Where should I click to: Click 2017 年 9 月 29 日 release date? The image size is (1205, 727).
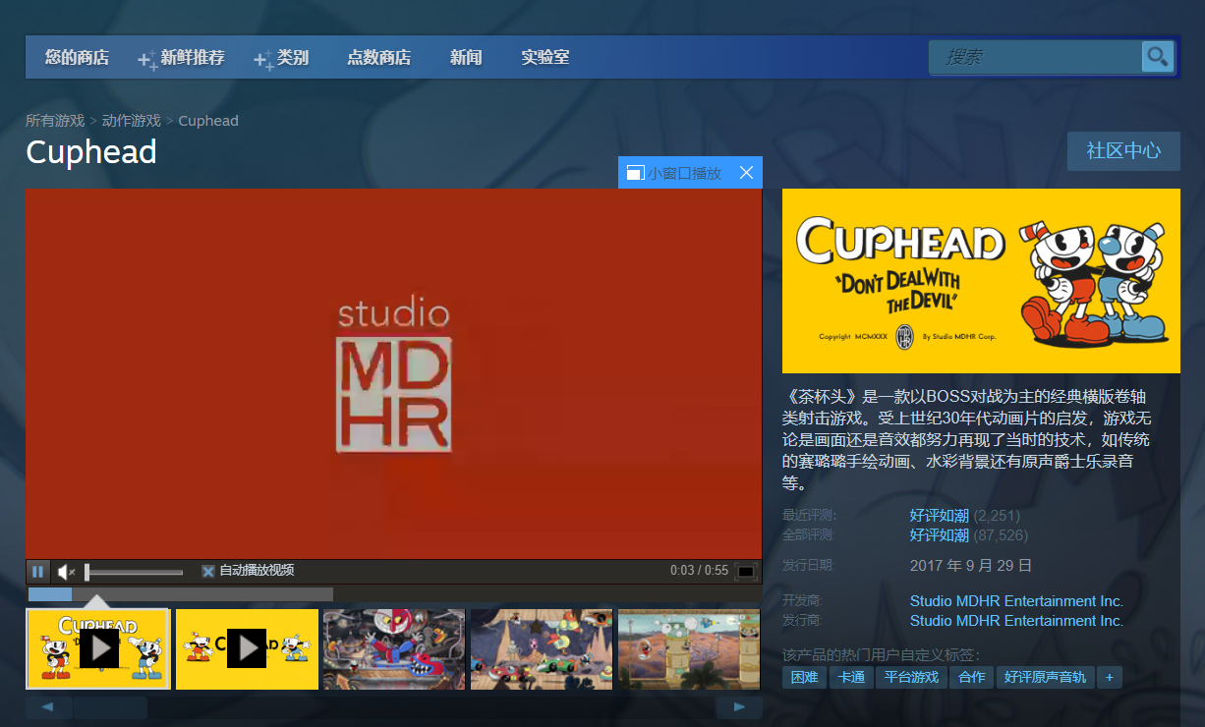pos(971,566)
